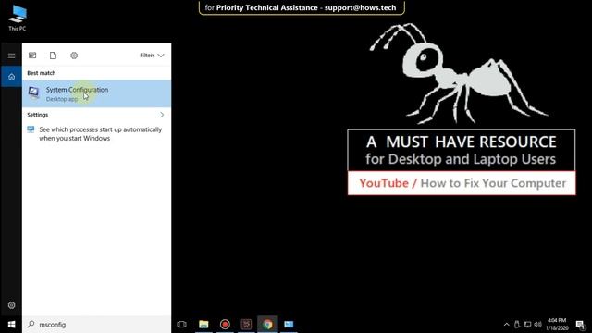592x333 pixels.
Task: Filter search results by Settings gear icon
Action: (x=74, y=55)
